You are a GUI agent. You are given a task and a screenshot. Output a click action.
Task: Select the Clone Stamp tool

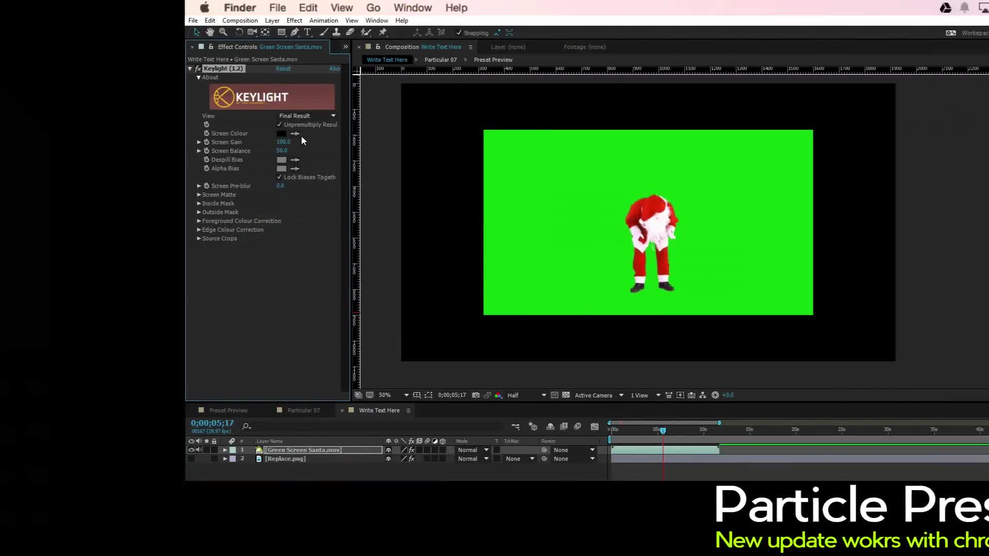336,32
